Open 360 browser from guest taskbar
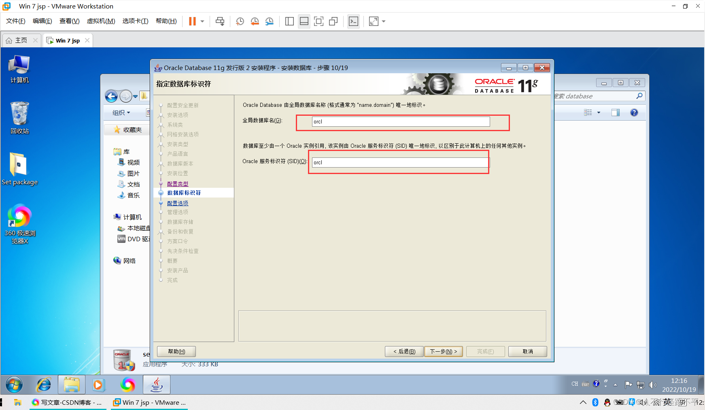This screenshot has height=410, width=705. pyautogui.click(x=128, y=385)
